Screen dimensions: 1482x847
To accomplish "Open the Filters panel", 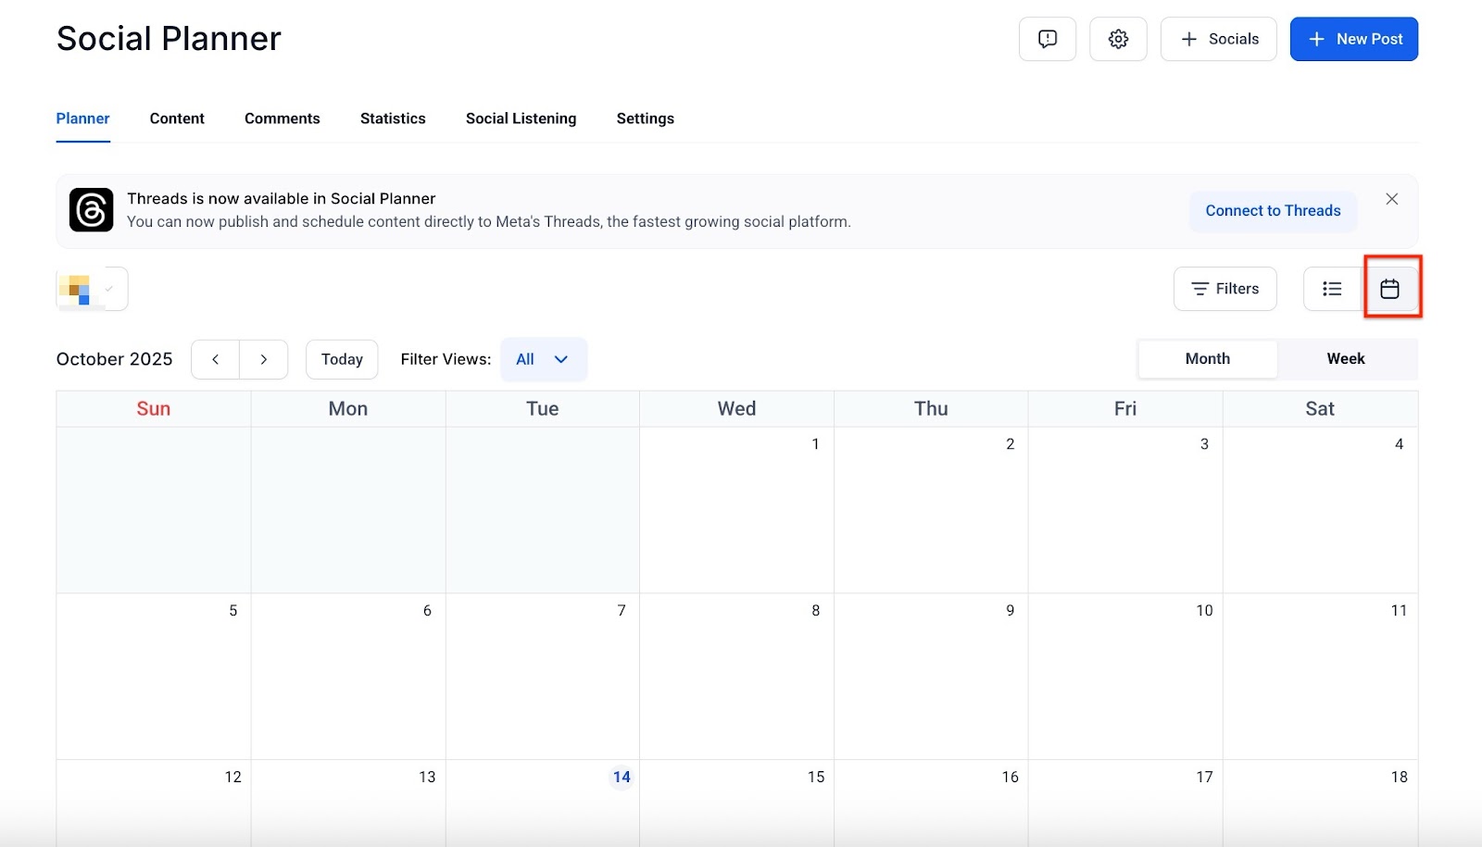I will (1225, 289).
